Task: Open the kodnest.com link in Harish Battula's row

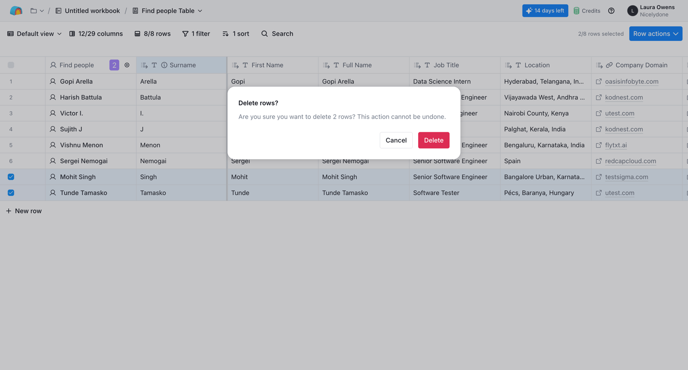Action: 624,97
